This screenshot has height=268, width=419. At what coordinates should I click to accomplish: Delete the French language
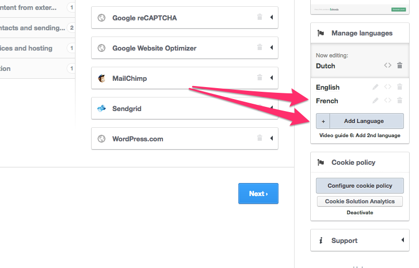400,101
